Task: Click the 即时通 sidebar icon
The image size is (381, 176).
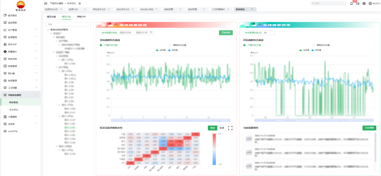Action: [x=5, y=73]
